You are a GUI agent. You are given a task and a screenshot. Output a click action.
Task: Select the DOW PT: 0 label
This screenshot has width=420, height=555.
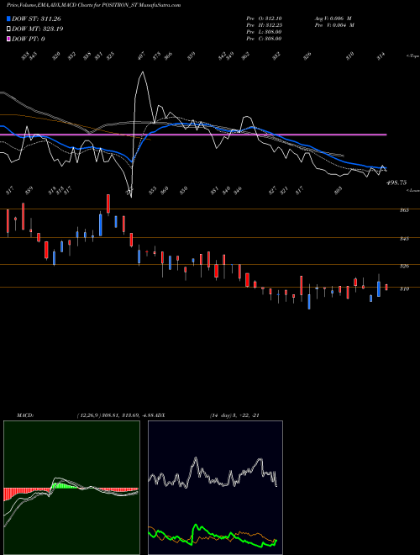[28, 39]
